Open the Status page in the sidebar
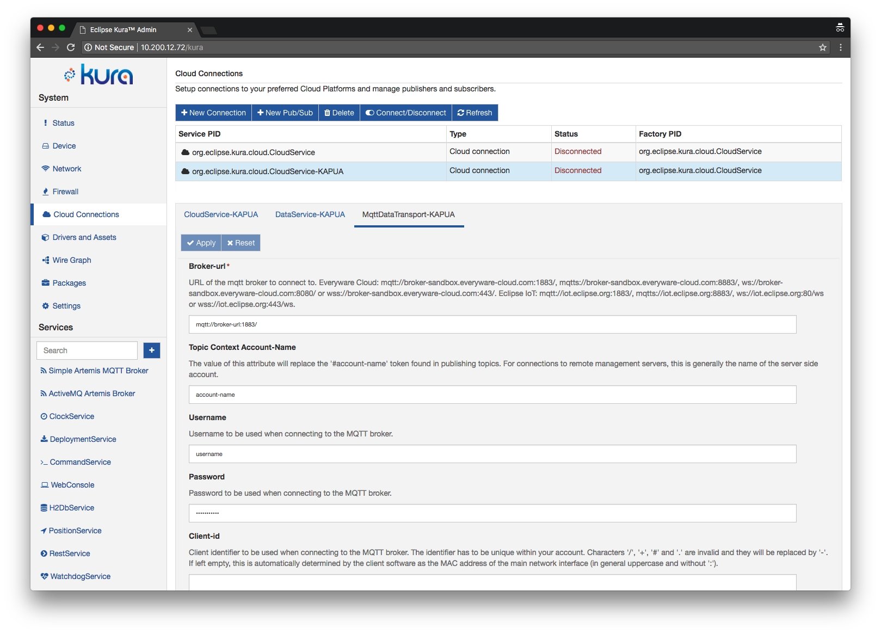Screen dimensions: 881x634 (x=63, y=123)
